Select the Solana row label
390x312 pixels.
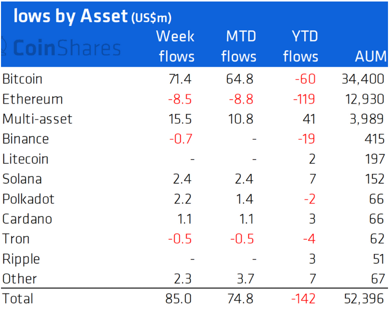point(22,179)
